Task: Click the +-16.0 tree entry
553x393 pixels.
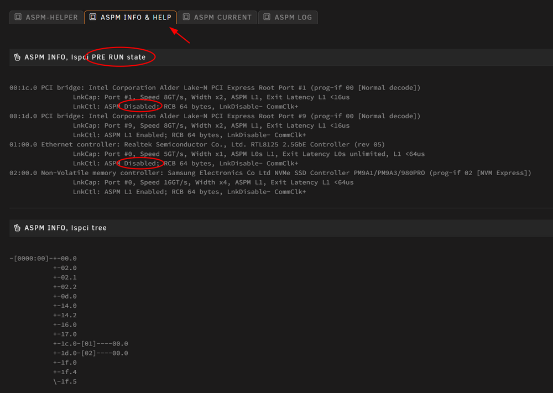Action: (65, 324)
